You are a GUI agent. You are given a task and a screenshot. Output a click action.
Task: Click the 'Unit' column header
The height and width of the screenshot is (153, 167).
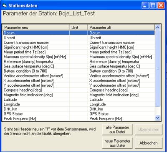click(x=78, y=28)
